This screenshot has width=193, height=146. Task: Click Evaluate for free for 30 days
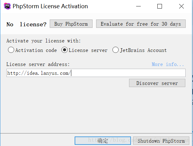(141, 24)
